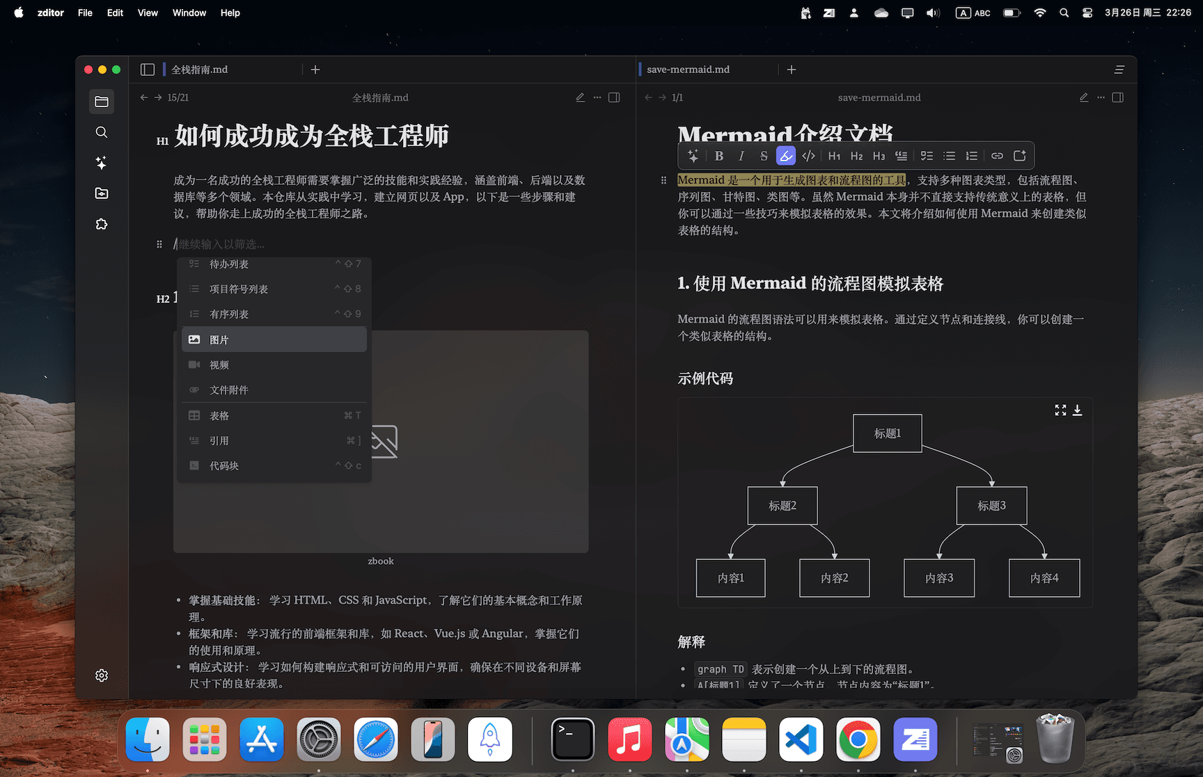Open the File menu
Screen dimensions: 1203x777
click(x=85, y=13)
